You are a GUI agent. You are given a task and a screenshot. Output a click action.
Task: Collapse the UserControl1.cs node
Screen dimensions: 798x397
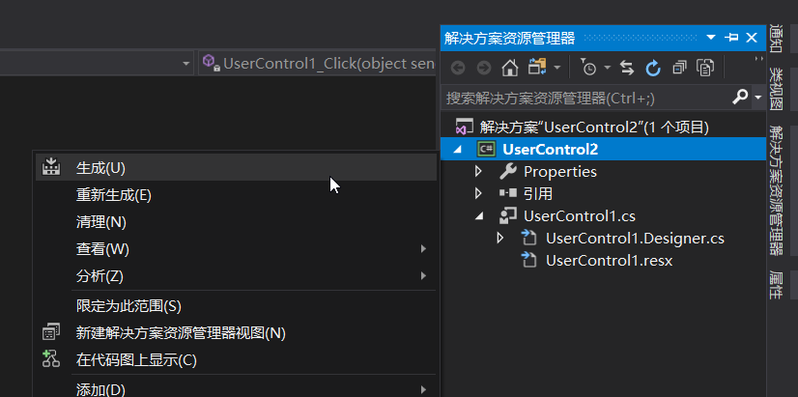pos(479,216)
